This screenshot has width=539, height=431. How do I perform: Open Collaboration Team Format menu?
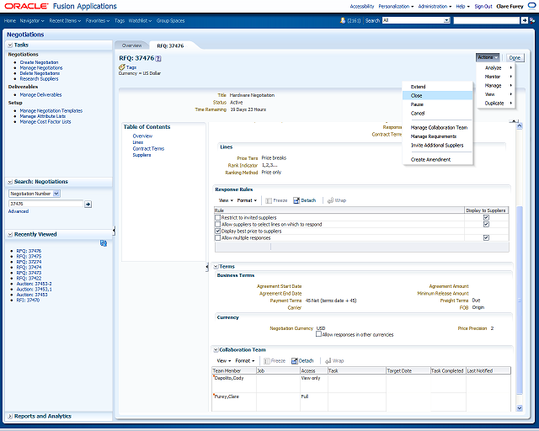(245, 361)
